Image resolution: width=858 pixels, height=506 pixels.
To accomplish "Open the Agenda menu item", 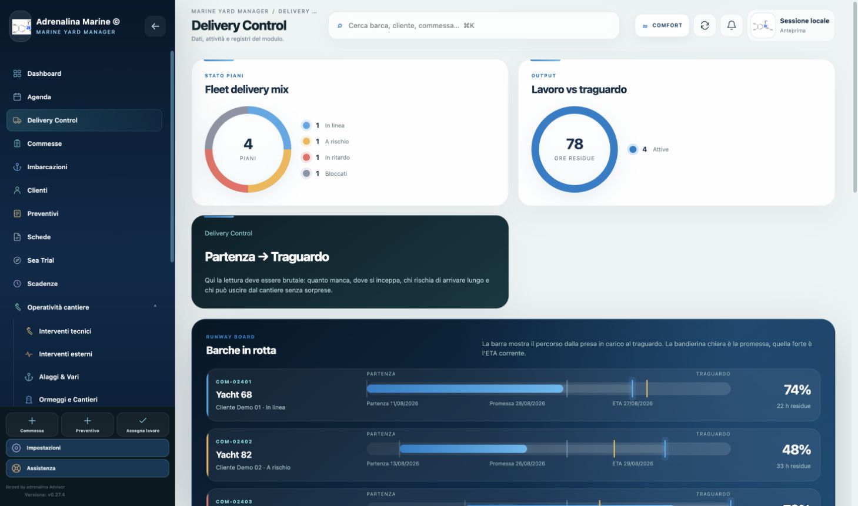I will click(x=84, y=97).
